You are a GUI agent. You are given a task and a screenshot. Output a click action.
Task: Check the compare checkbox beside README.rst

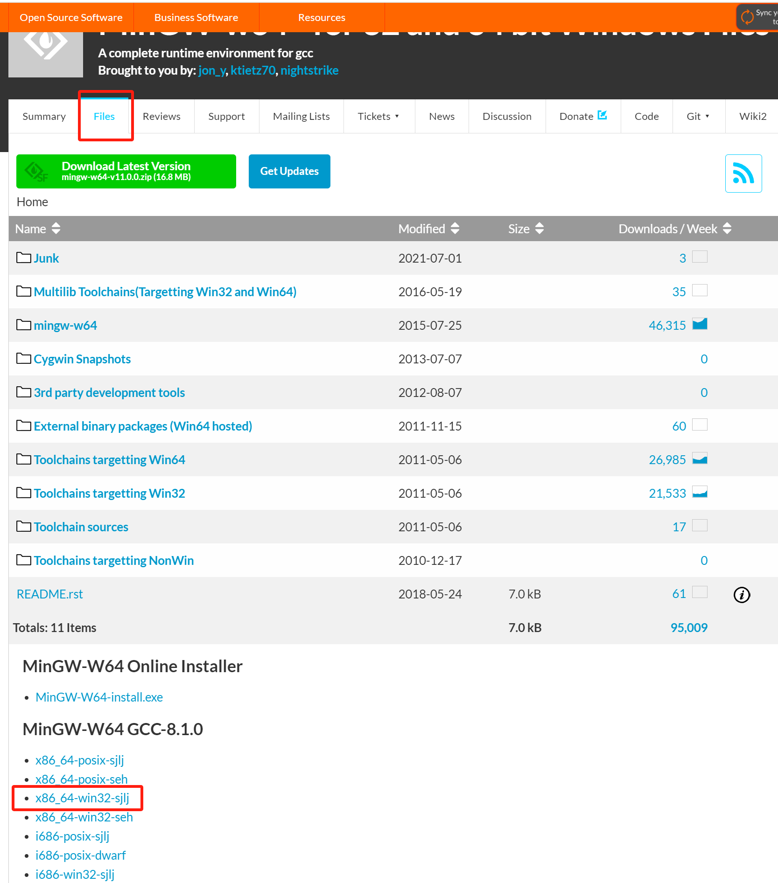[x=700, y=592]
